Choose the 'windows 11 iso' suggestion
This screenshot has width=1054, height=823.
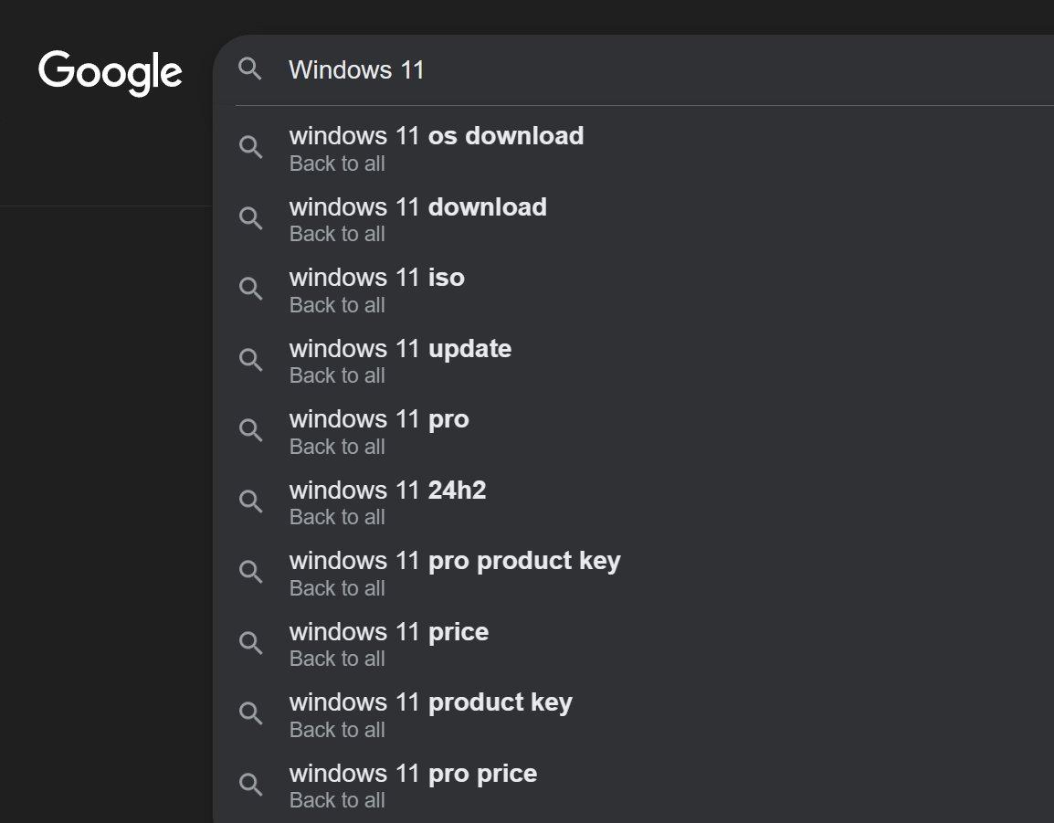tap(633, 290)
